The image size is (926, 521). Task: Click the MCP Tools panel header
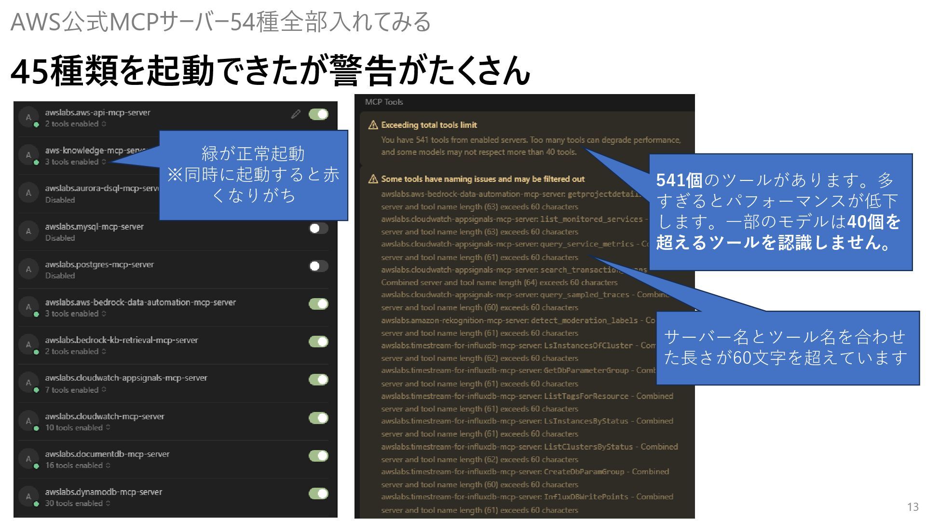pyautogui.click(x=384, y=102)
